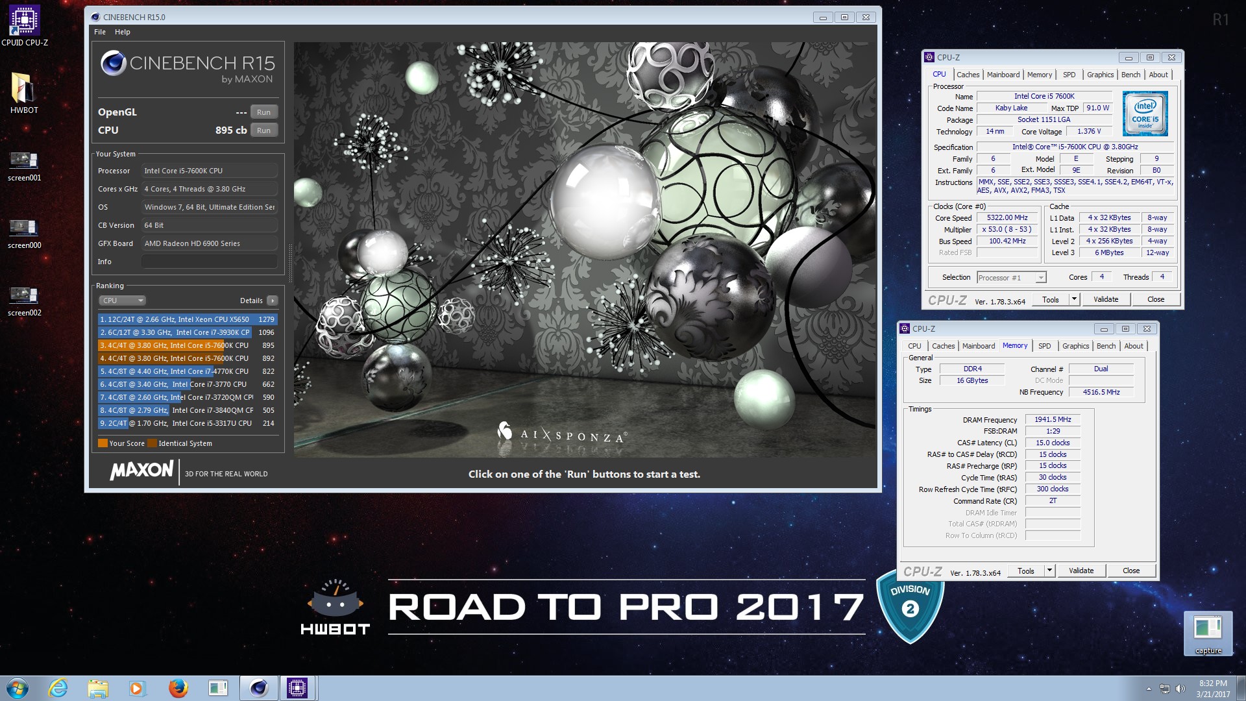This screenshot has width=1246, height=701.
Task: Click Tools button in lower CPU-Z
Action: coord(1025,571)
